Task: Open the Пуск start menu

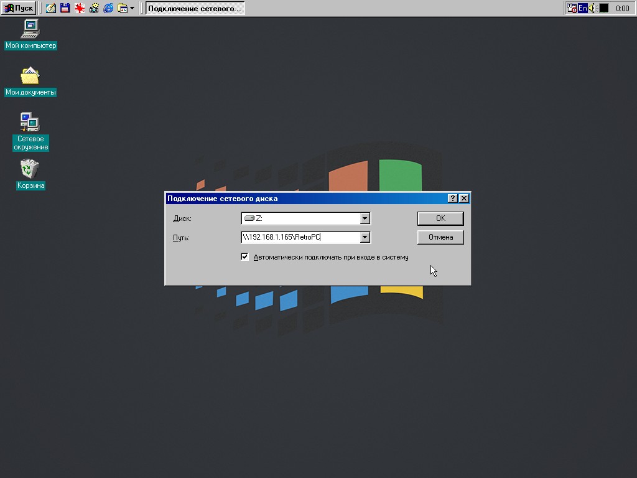Action: pos(18,8)
